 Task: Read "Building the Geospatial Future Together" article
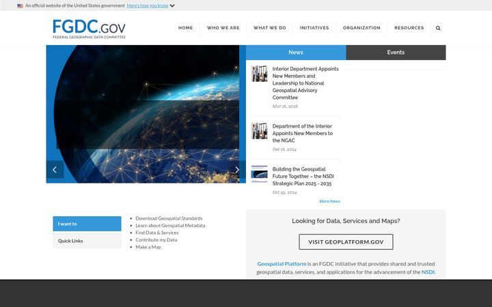click(x=303, y=176)
